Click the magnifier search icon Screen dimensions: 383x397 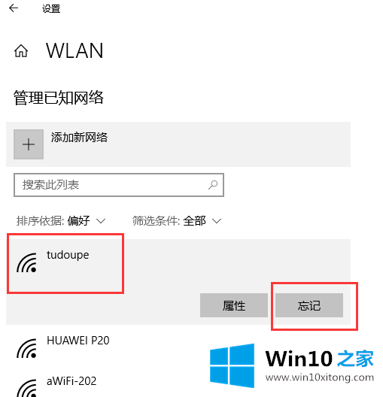(213, 185)
